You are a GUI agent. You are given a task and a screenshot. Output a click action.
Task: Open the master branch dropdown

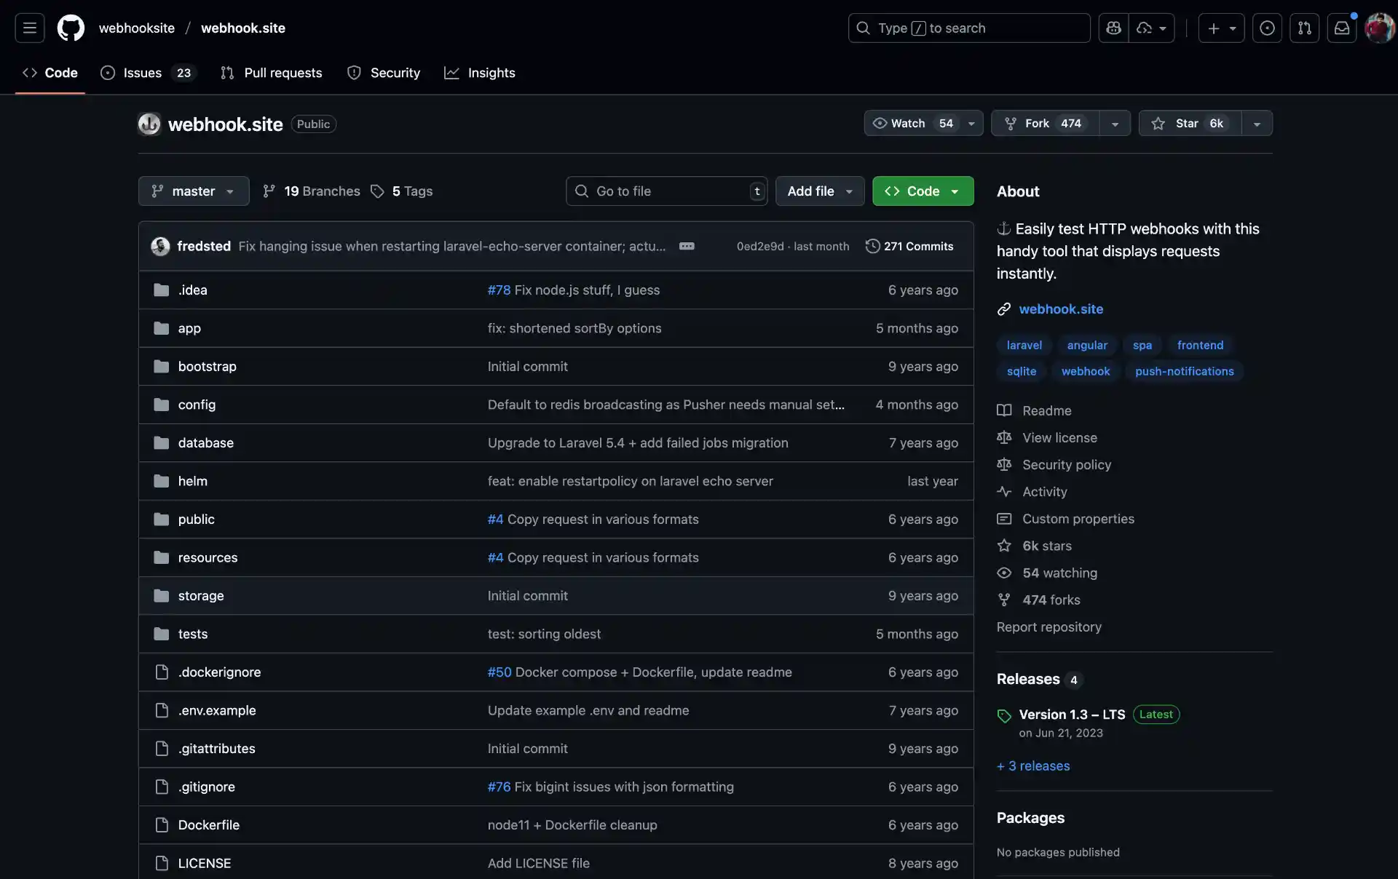click(x=194, y=191)
